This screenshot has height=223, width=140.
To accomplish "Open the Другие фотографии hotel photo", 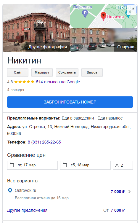I will [x=36, y=28].
